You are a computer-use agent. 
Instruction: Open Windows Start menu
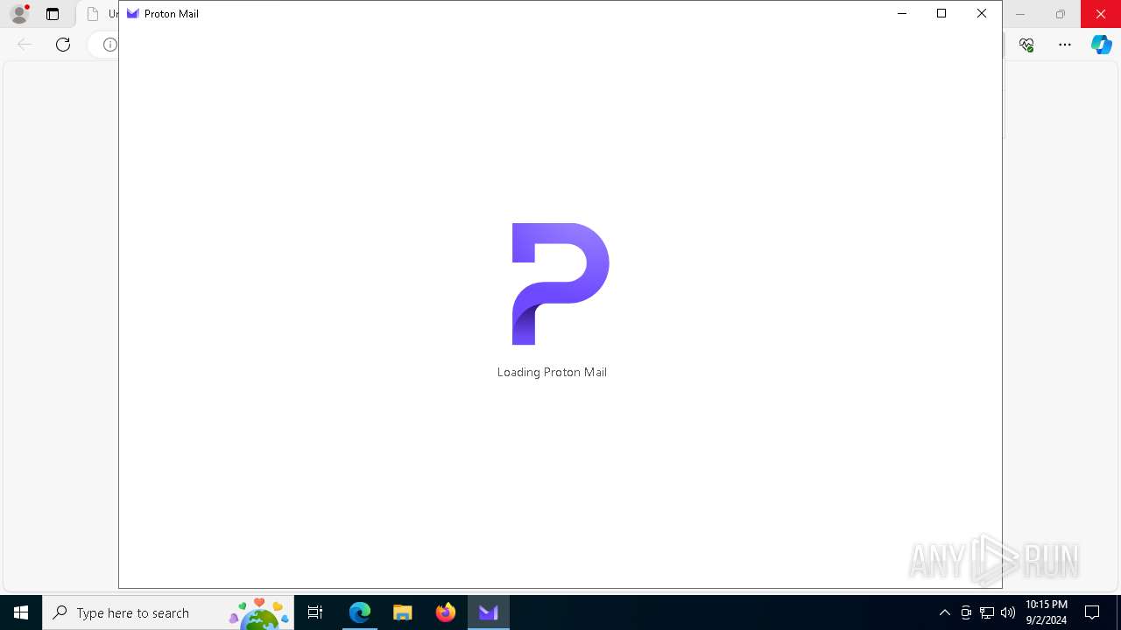pyautogui.click(x=21, y=612)
